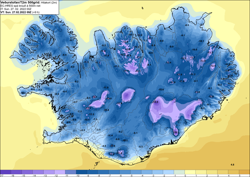The width and height of the screenshot is (250, 177).
Task: Click the '-12.7' temperature value
Action: (192, 58)
